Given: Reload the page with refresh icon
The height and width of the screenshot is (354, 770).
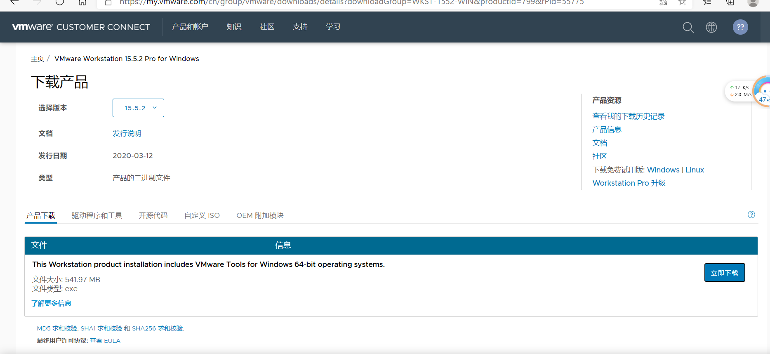Looking at the screenshot, I should point(60,2).
